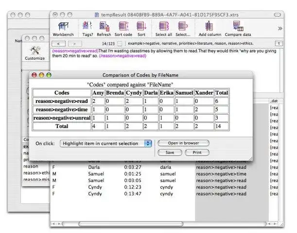Toggle the checkbox next to 14/123
Viewport: 297px width, 233px height.
(x=120, y=44)
